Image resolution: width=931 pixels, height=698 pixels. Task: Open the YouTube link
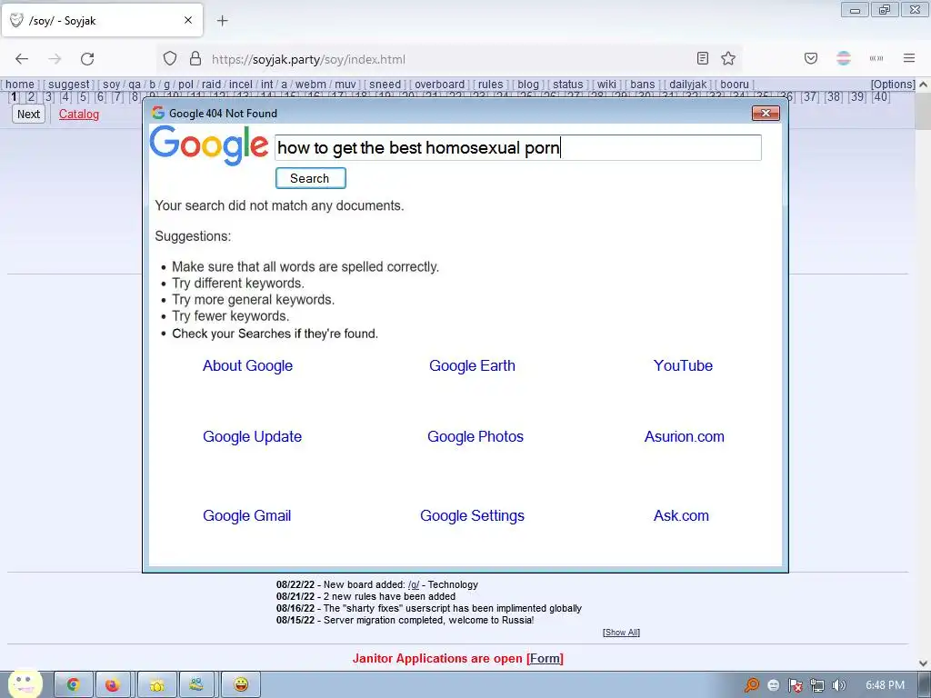point(683,365)
